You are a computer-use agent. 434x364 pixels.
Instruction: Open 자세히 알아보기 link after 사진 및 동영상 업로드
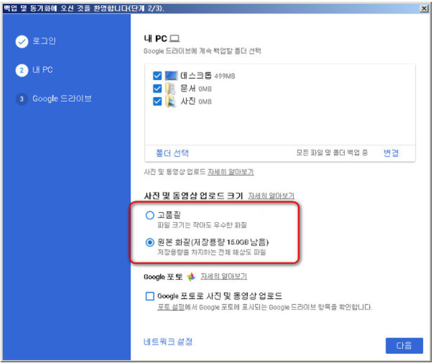(231, 172)
